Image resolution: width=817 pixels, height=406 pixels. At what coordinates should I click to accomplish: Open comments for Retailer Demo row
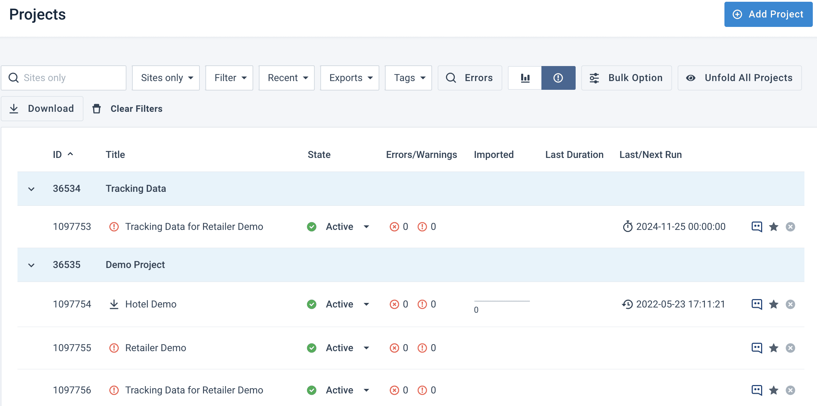pos(757,348)
